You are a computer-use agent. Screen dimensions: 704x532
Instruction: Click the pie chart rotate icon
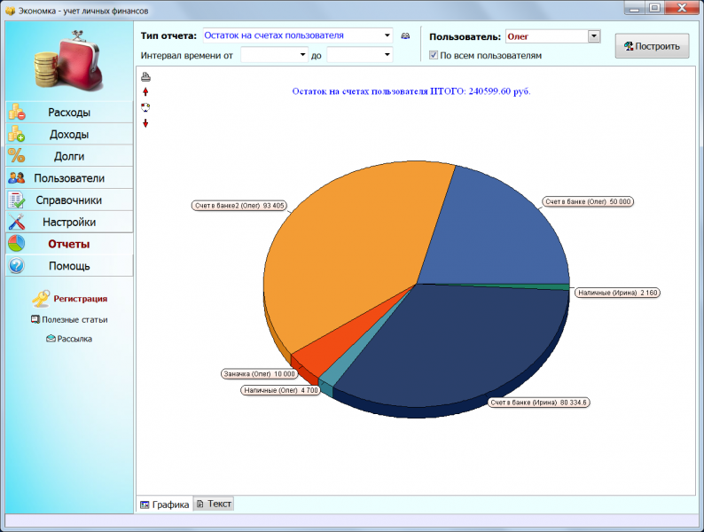tap(145, 107)
